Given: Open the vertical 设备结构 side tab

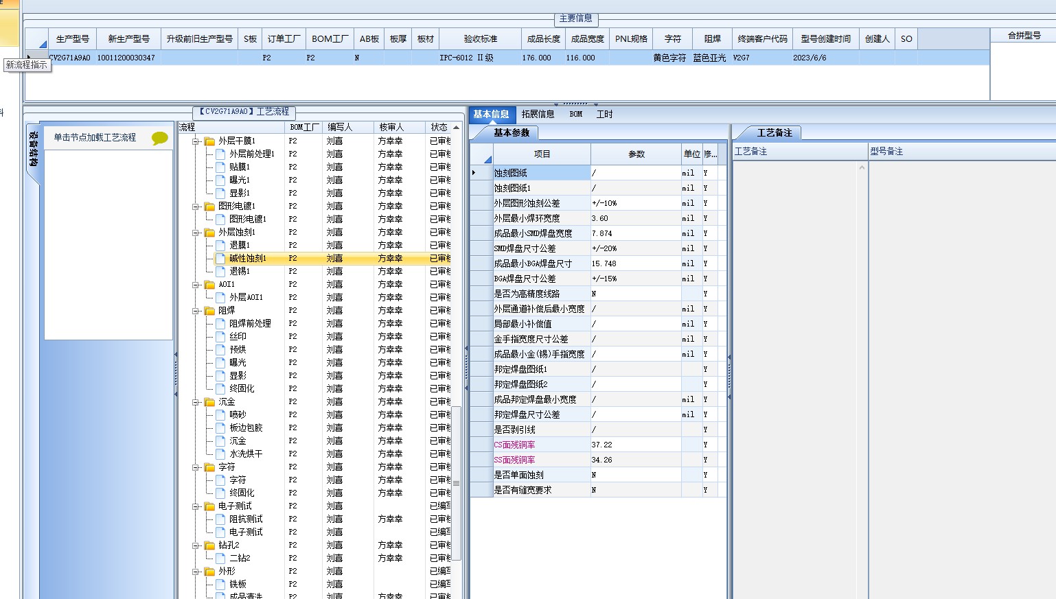Looking at the screenshot, I should [x=34, y=150].
